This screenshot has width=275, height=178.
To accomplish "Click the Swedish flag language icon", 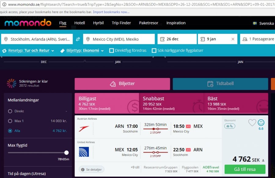I will 255,23.
